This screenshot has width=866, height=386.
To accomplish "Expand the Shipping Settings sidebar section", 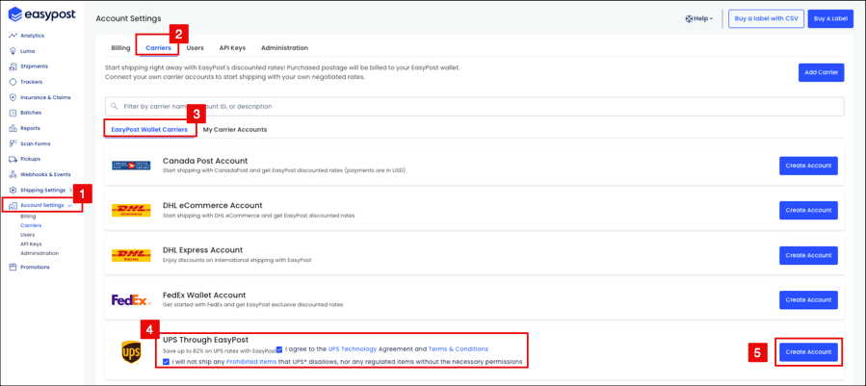I will click(69, 190).
